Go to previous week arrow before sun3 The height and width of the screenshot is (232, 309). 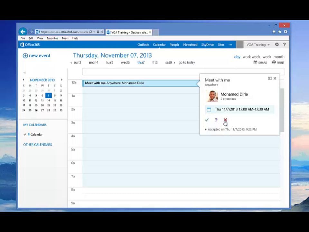pos(71,63)
